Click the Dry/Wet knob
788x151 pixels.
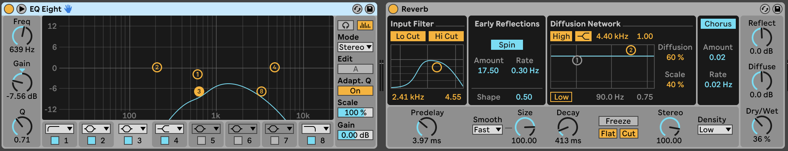coord(762,125)
